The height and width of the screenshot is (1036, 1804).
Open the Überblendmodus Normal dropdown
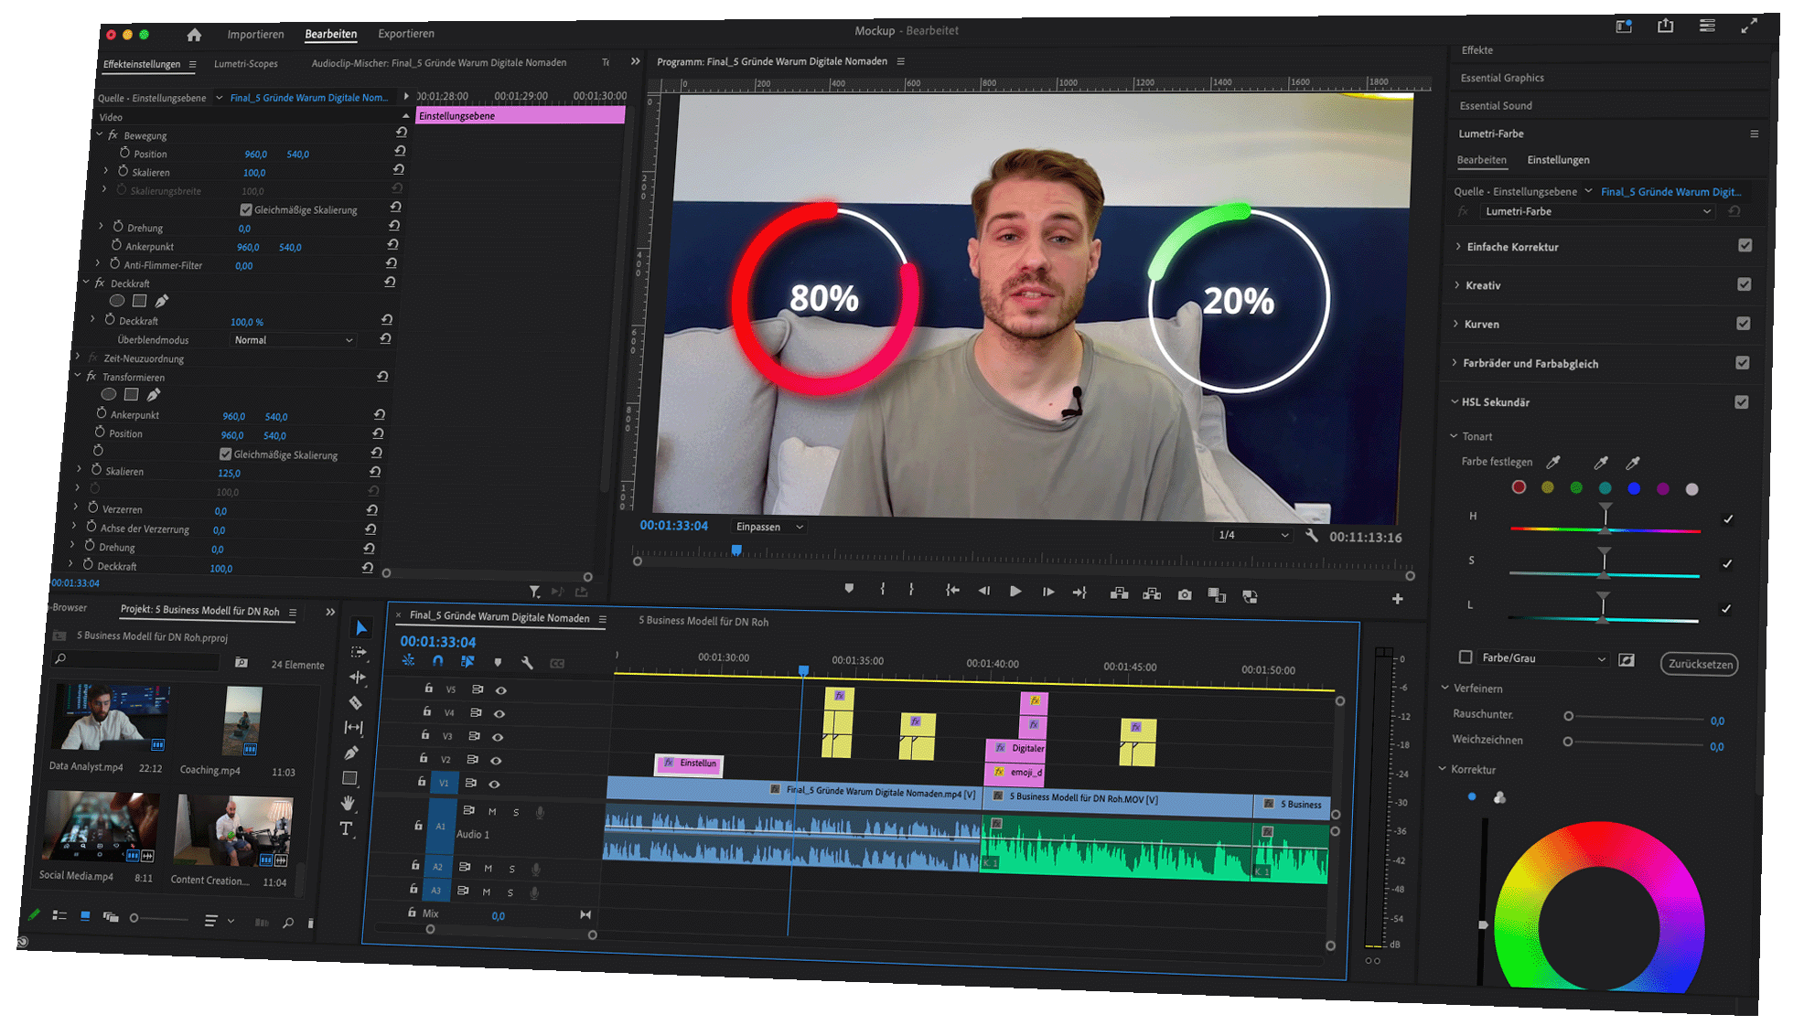tap(293, 340)
